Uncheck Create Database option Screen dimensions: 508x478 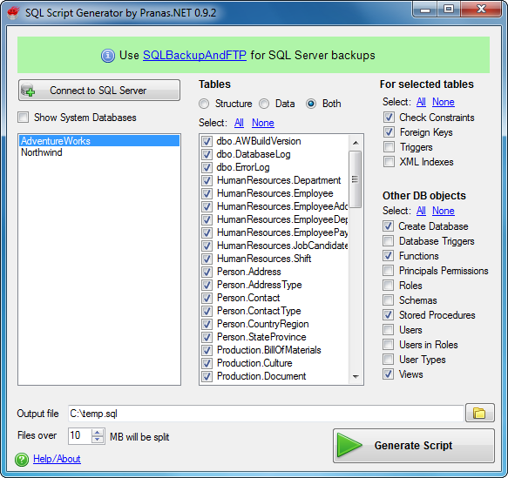tap(388, 226)
